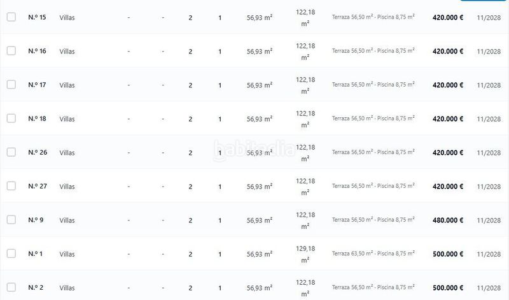509x300 pixels.
Task: Click Villas type in the N.º 15 row
Action: click(67, 18)
